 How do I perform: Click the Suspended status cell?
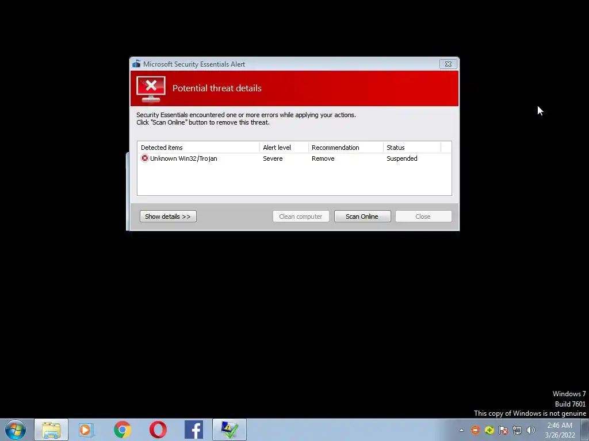[402, 158]
